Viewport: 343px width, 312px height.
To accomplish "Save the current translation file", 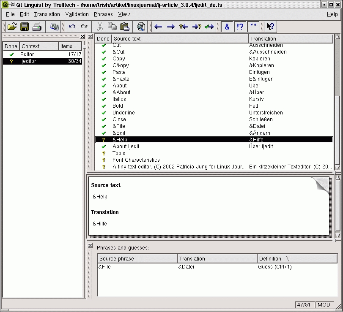I will click(x=24, y=26).
